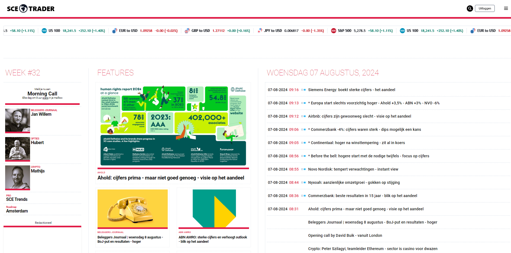
Task: Open Mathijs's Crypto column
Action: pyautogui.click(x=38, y=171)
